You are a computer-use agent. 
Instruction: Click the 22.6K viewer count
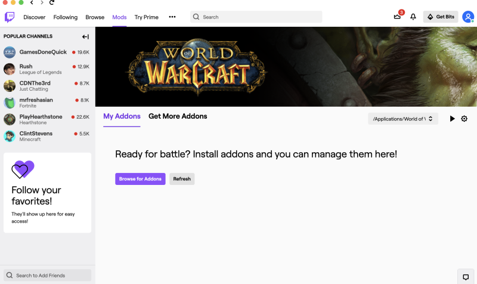pos(83,117)
